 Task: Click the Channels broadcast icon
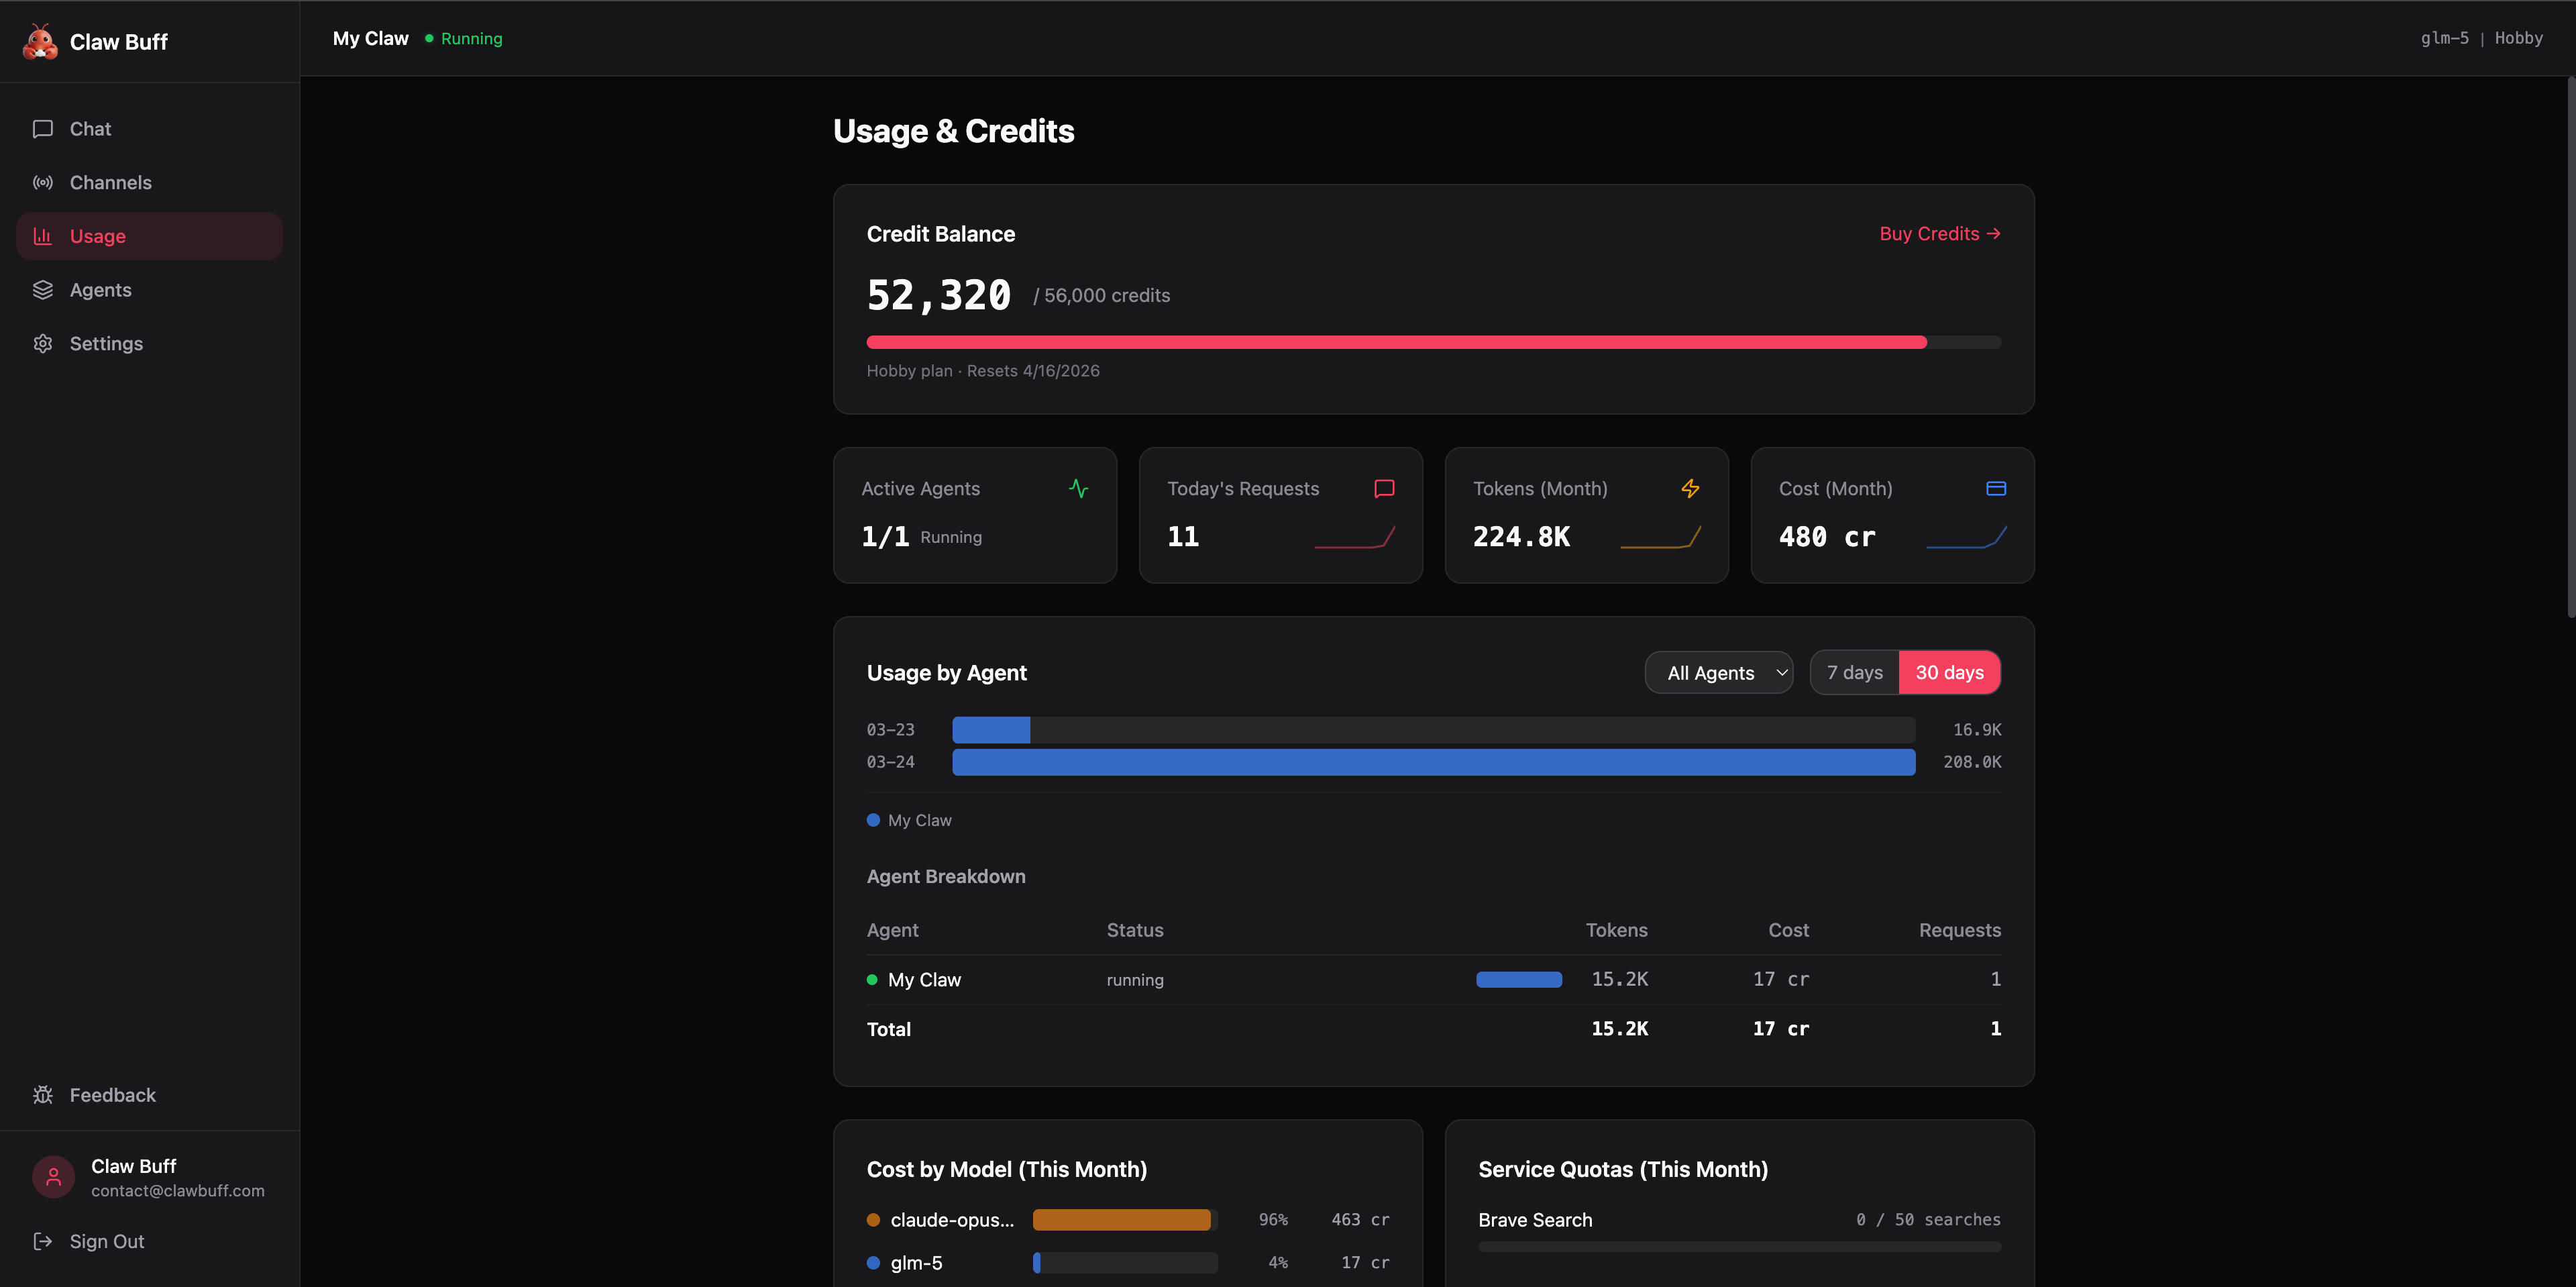pos(43,183)
